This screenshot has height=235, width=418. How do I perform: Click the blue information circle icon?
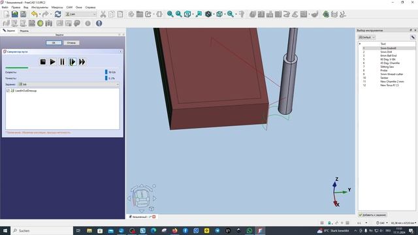pos(99,23)
